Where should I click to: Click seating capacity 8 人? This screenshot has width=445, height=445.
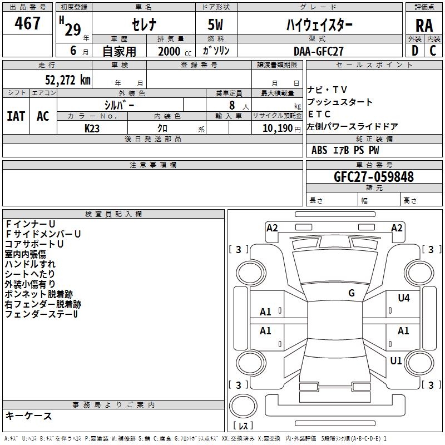click(239, 106)
